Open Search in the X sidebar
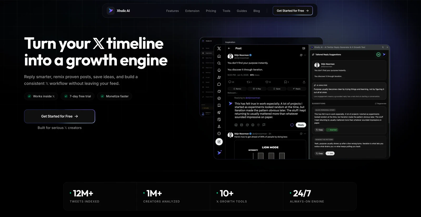 pos(219,63)
